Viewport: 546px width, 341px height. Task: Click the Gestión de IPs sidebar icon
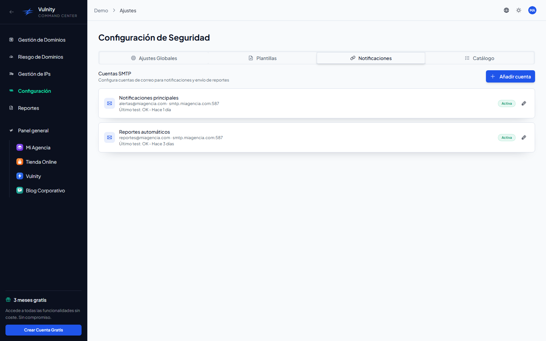[x=11, y=74]
